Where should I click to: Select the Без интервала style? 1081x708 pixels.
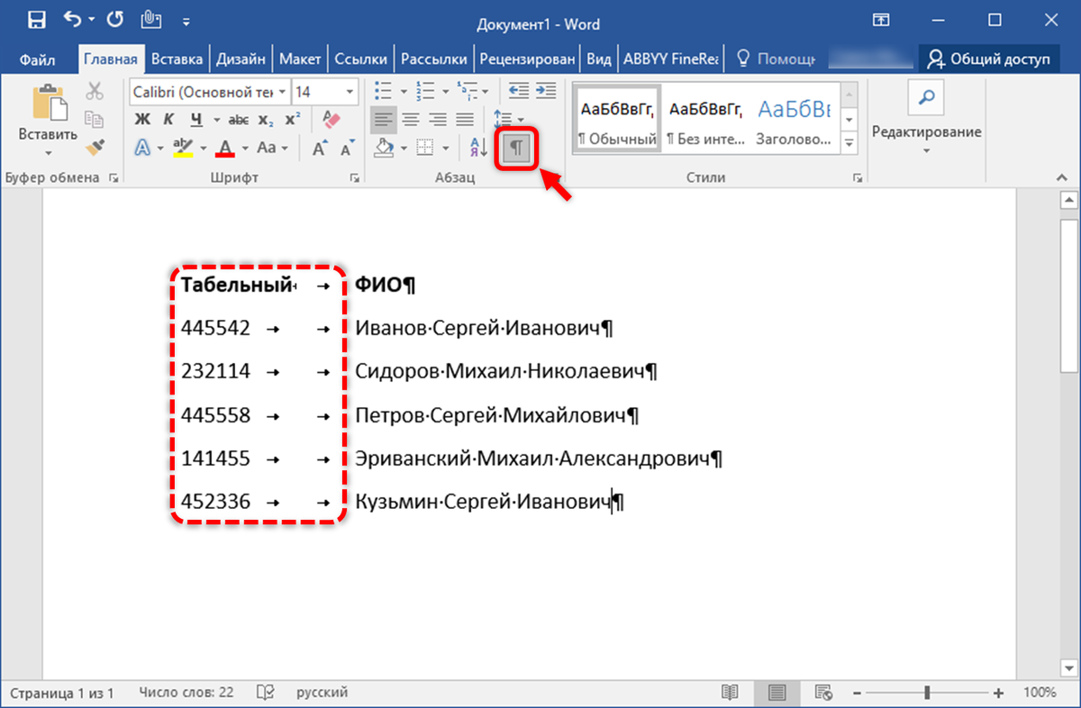point(705,118)
